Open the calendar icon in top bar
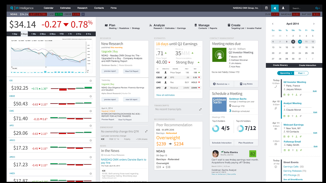The image size is (326, 183). [266, 8]
